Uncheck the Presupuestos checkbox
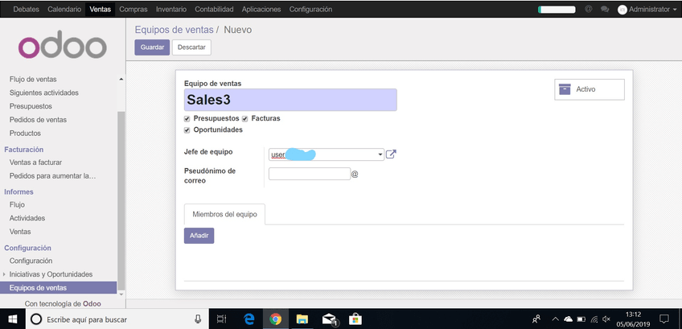 click(187, 118)
